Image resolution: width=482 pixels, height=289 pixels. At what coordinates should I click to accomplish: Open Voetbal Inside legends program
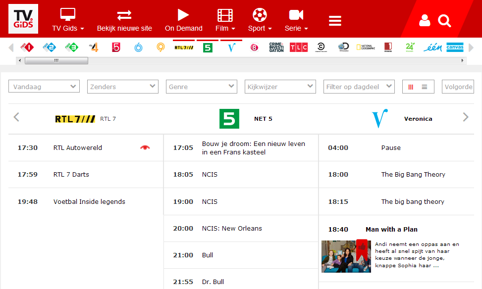(x=90, y=201)
